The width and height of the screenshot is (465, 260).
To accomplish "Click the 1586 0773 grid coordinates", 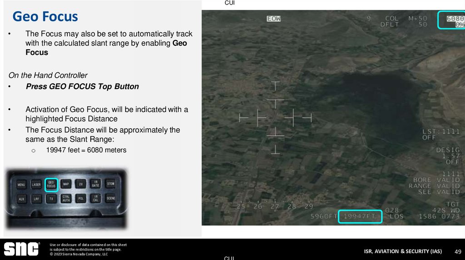I will click(x=439, y=217).
